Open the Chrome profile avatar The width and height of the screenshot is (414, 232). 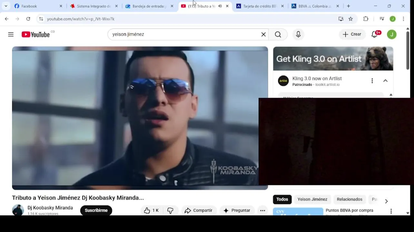(392, 19)
